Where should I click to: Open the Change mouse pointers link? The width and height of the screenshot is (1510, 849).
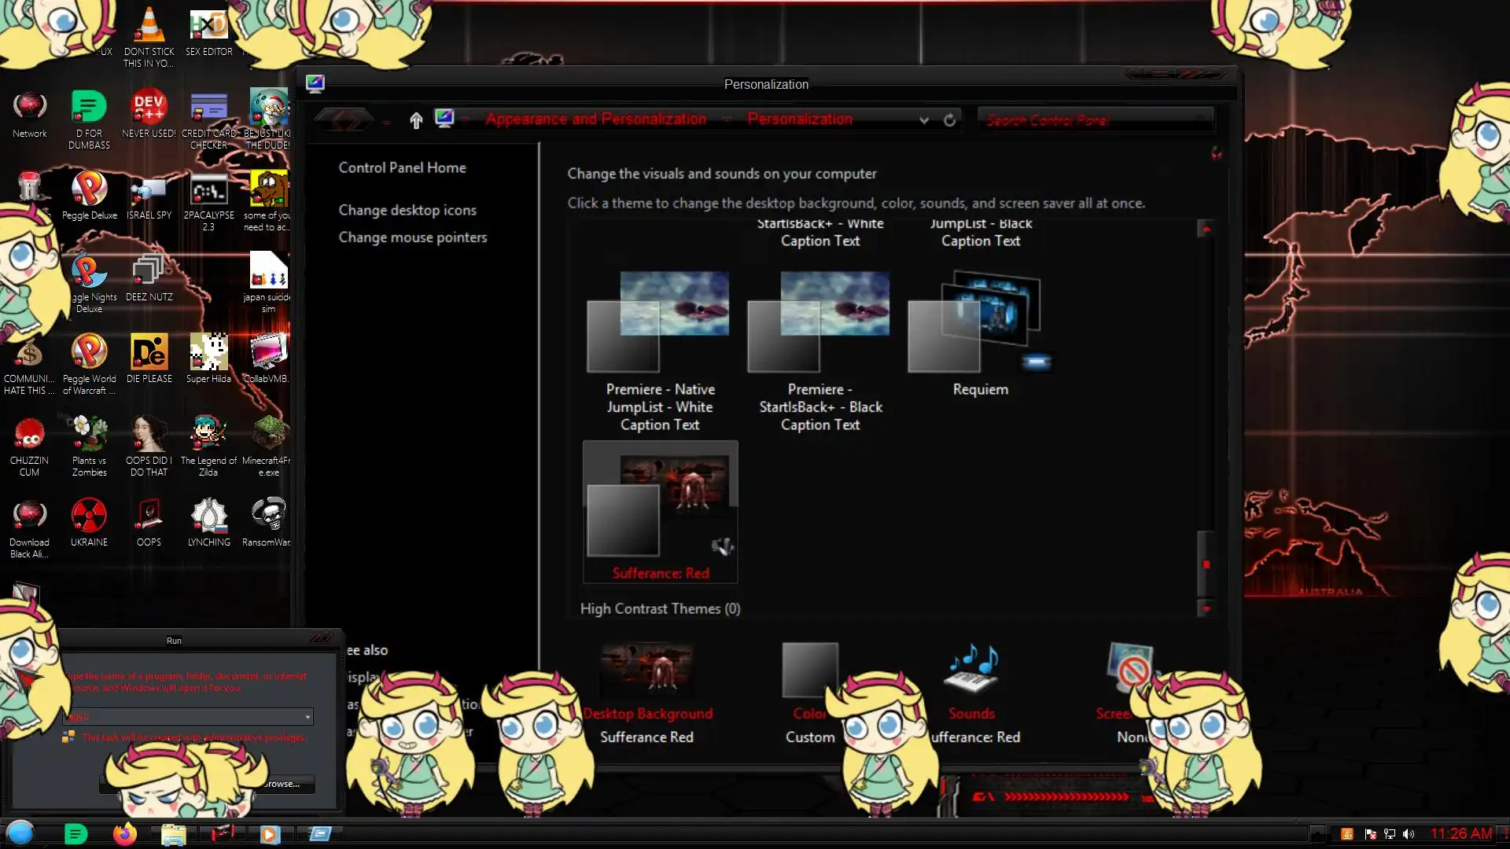(412, 237)
